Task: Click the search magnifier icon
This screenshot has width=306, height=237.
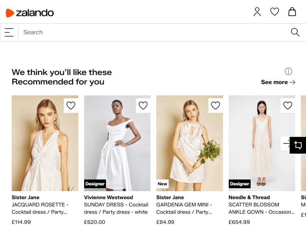Action: [x=295, y=32]
